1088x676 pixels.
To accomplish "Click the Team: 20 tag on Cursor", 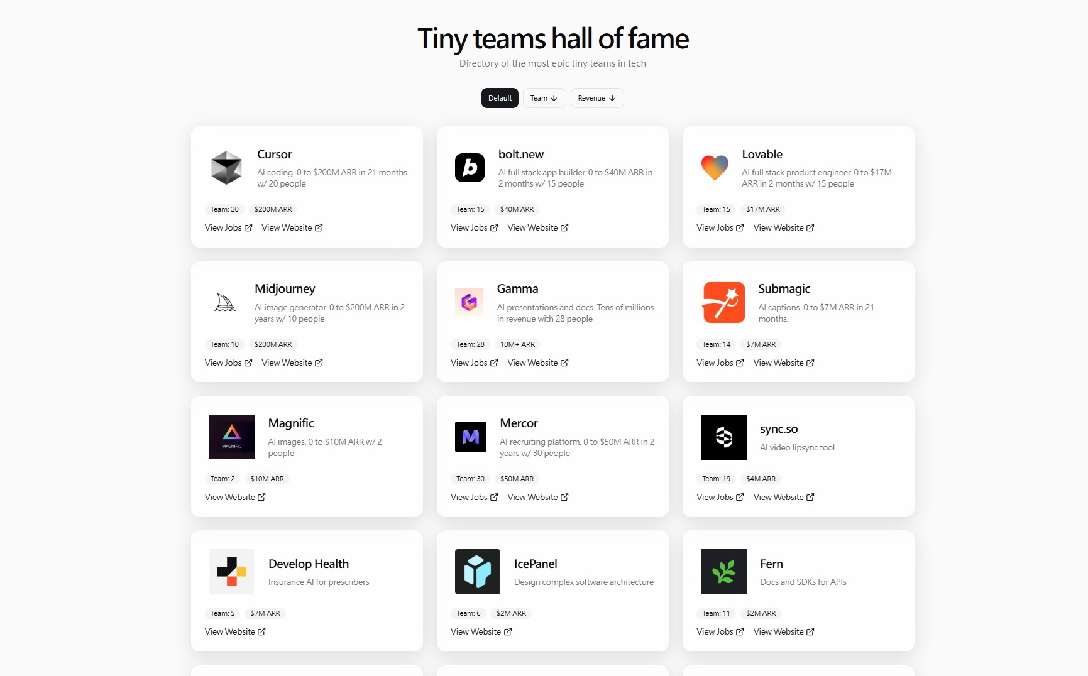I will [x=224, y=209].
